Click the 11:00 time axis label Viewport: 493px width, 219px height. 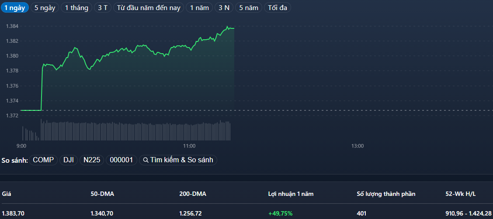point(189,146)
